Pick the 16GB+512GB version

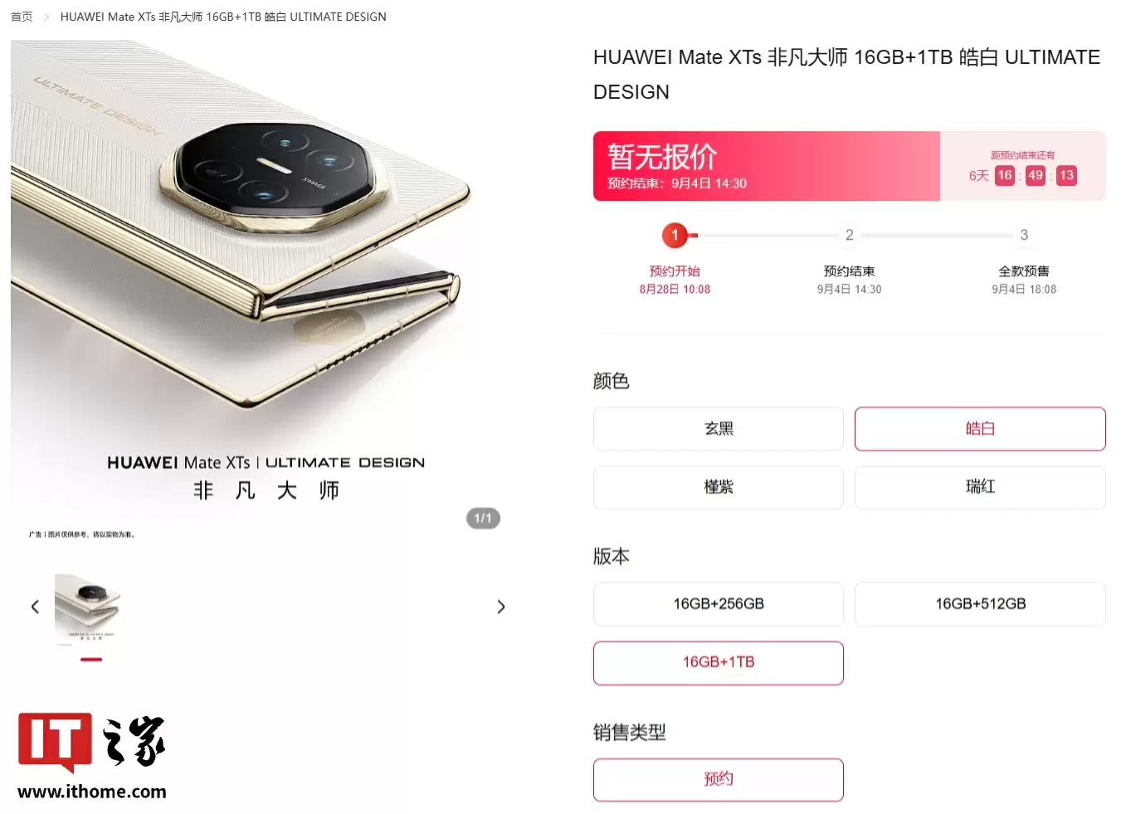tap(980, 604)
